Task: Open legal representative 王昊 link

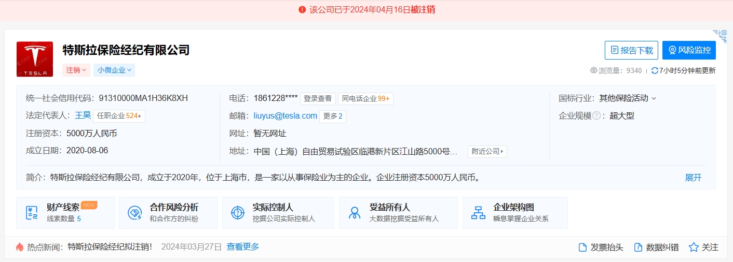Action: (83, 115)
